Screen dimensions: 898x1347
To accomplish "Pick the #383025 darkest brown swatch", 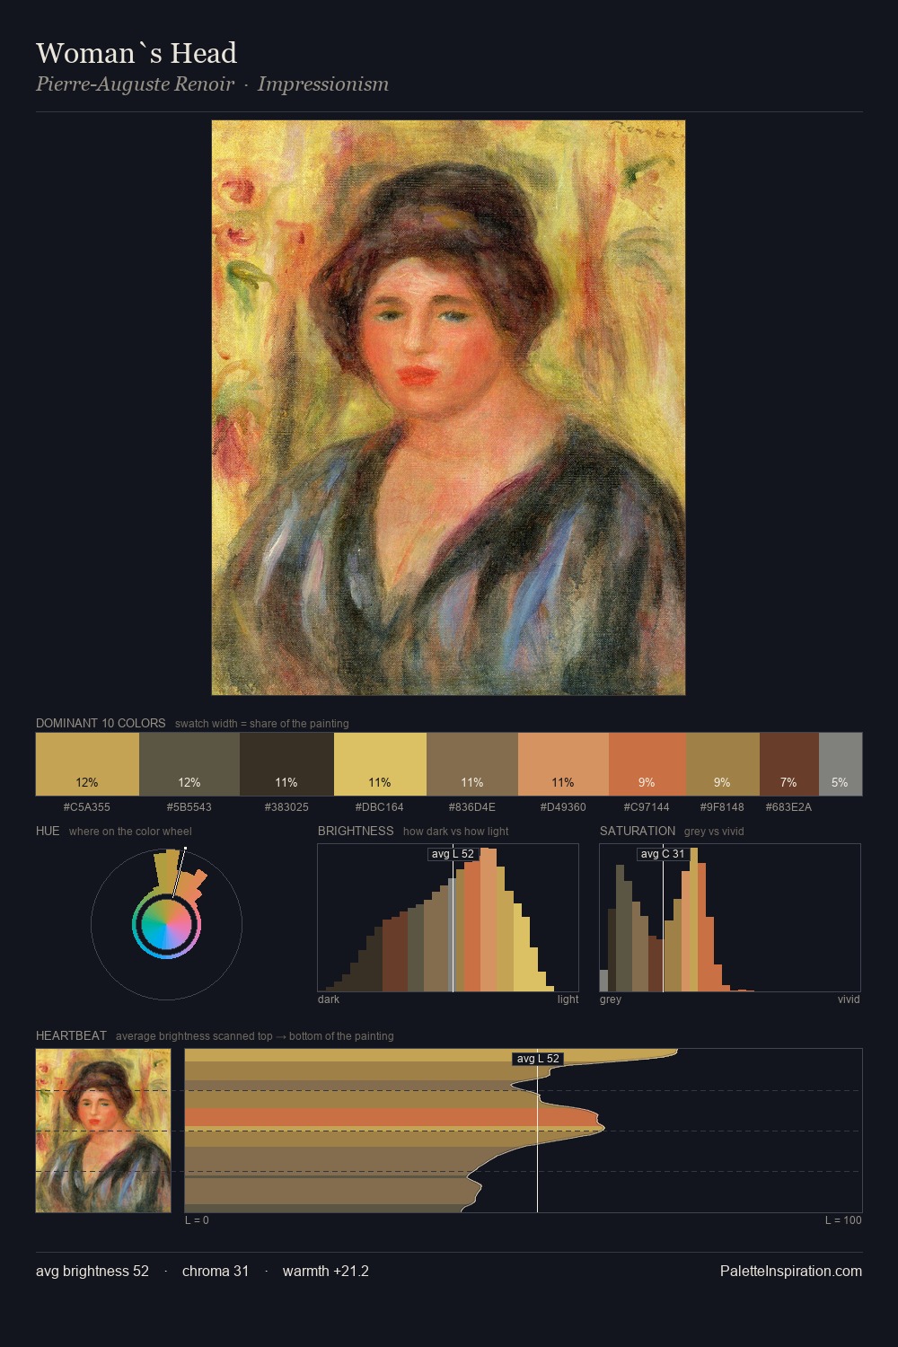I will click(286, 764).
